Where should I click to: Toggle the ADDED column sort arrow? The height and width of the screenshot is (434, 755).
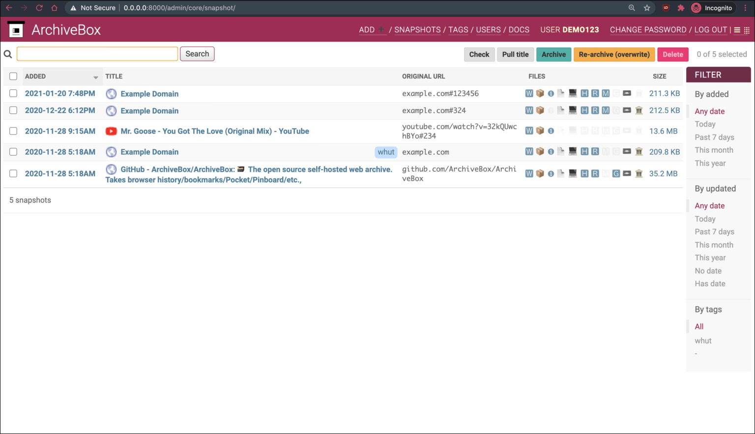pos(95,77)
